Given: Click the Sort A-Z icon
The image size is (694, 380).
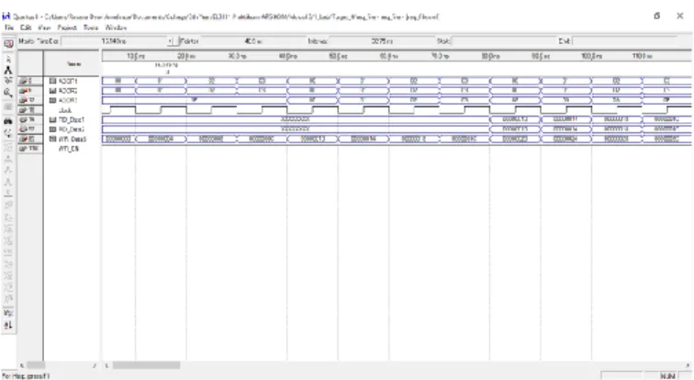Looking at the screenshot, I should (8, 325).
